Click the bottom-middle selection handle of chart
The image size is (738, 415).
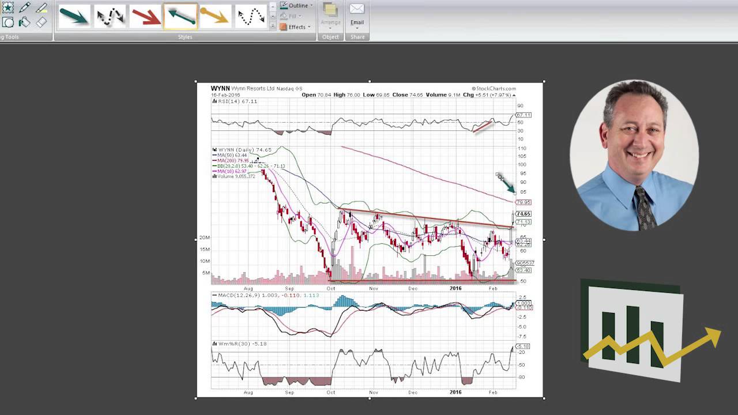click(x=370, y=397)
